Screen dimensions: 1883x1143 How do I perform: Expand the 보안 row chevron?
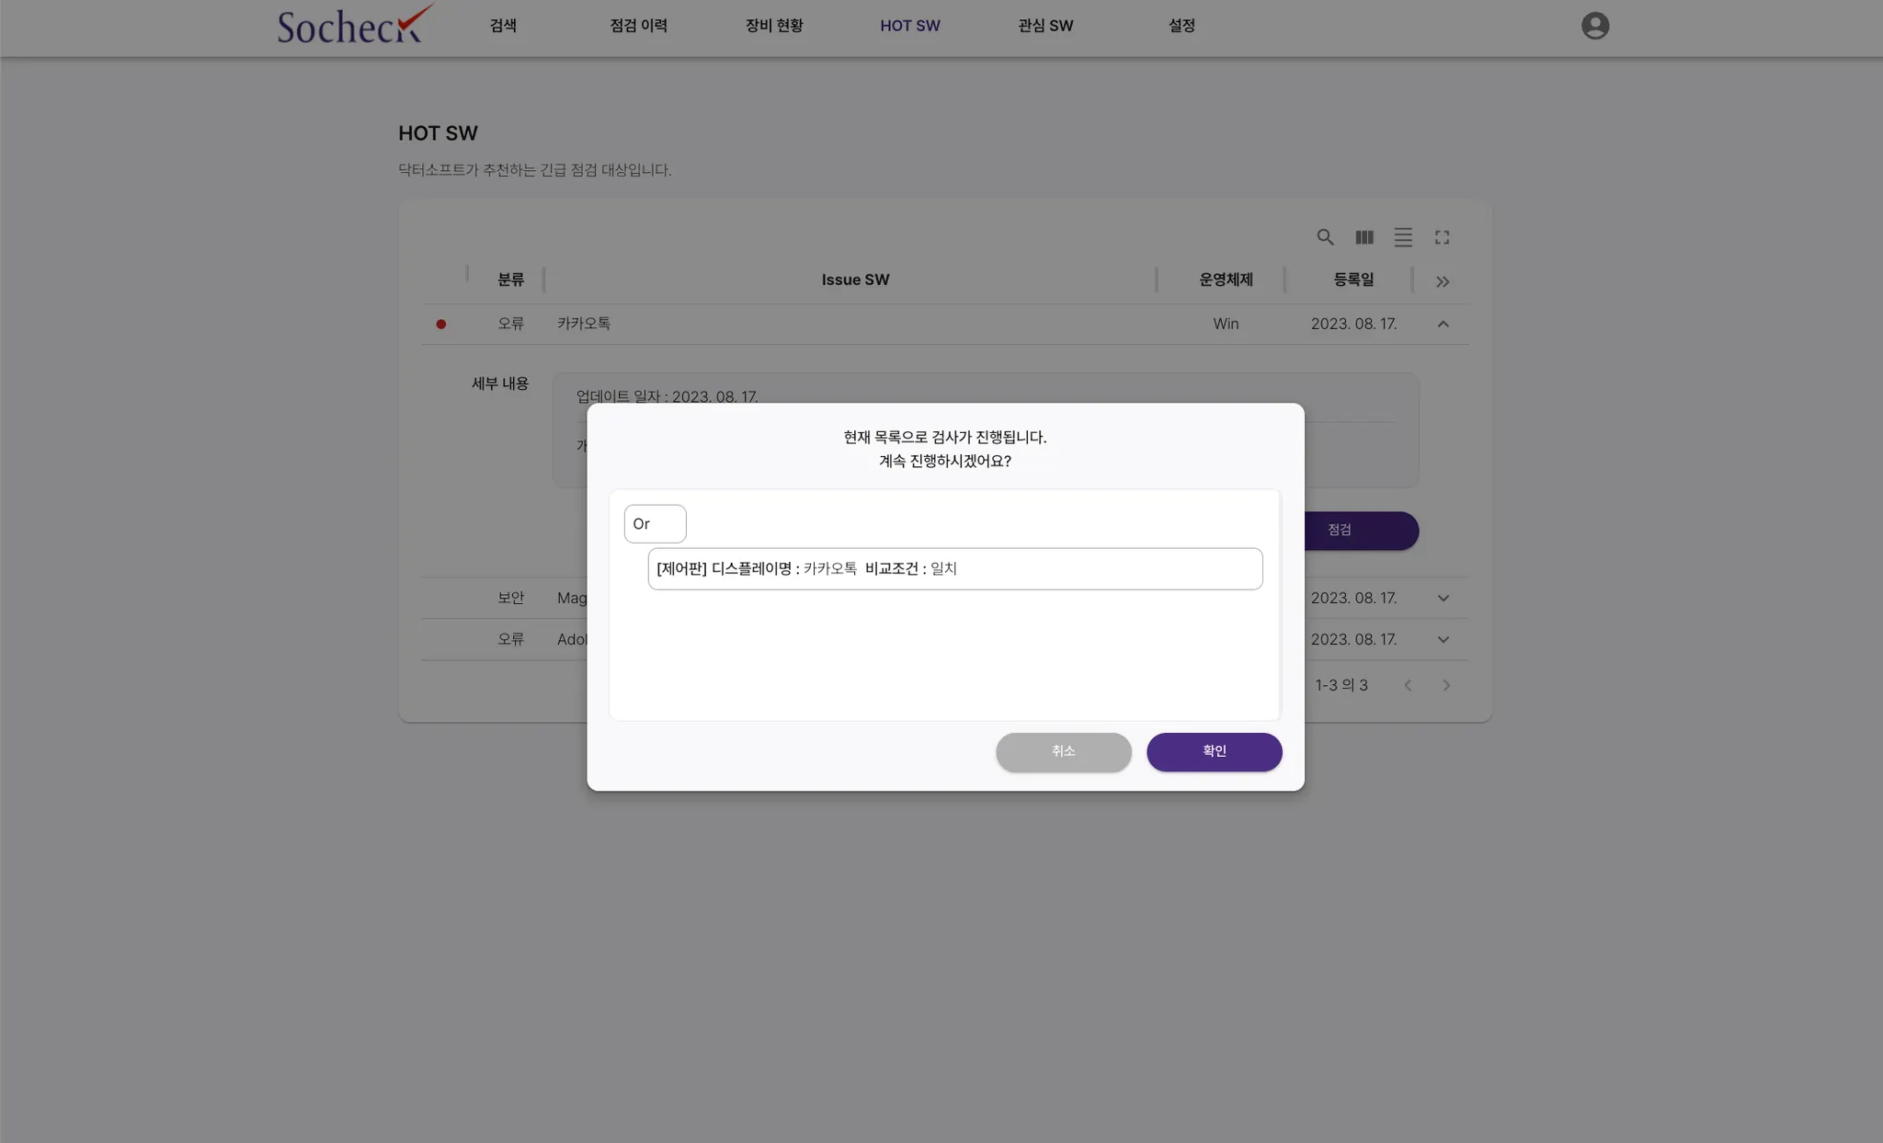pyautogui.click(x=1443, y=598)
